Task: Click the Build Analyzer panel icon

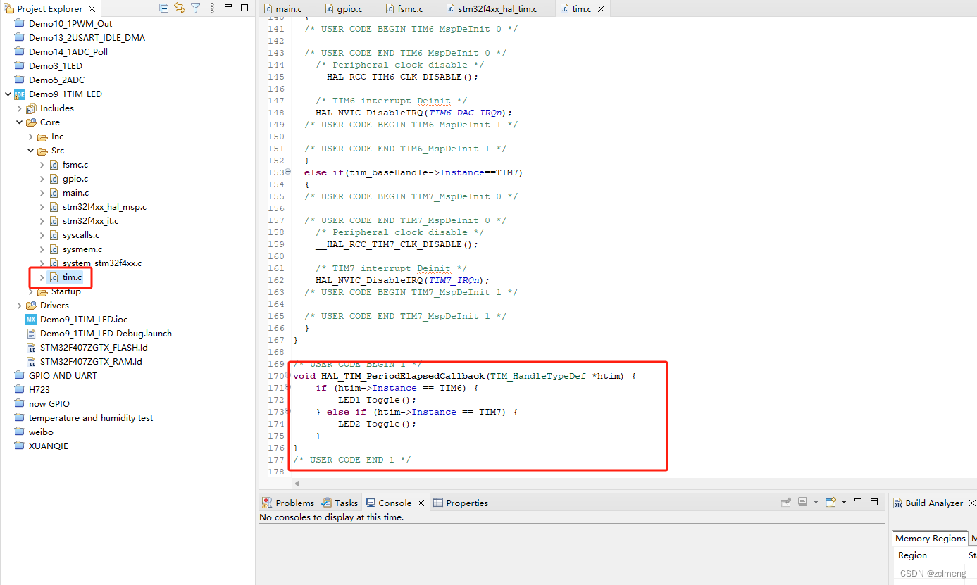Action: [898, 503]
